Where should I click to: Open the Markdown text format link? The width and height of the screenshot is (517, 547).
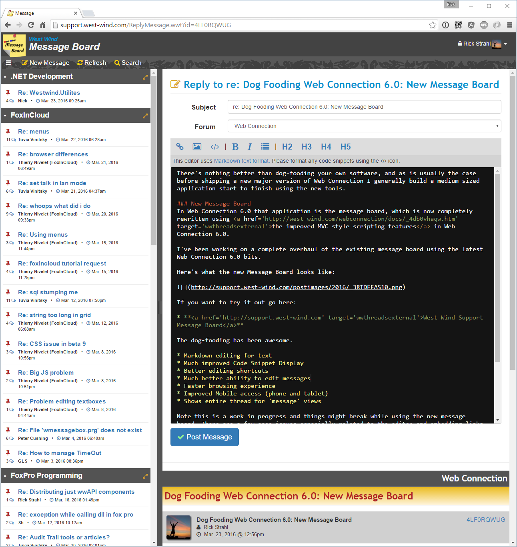[241, 161]
